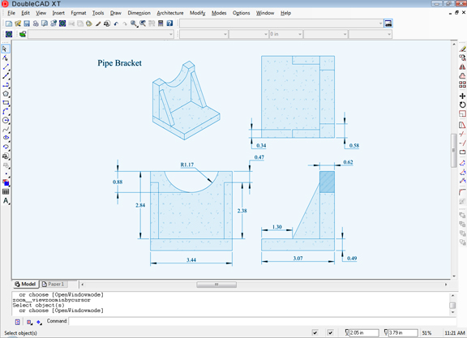Image resolution: width=467 pixels, height=338 pixels.
Task: Click the Array copy grid tool
Action: click(462, 84)
